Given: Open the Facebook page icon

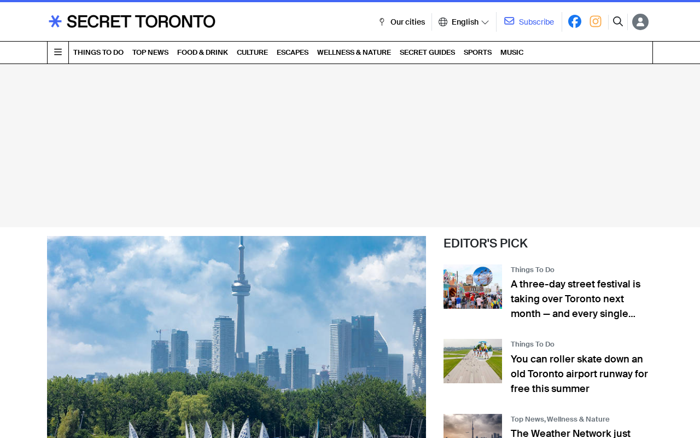Looking at the screenshot, I should pyautogui.click(x=575, y=21).
